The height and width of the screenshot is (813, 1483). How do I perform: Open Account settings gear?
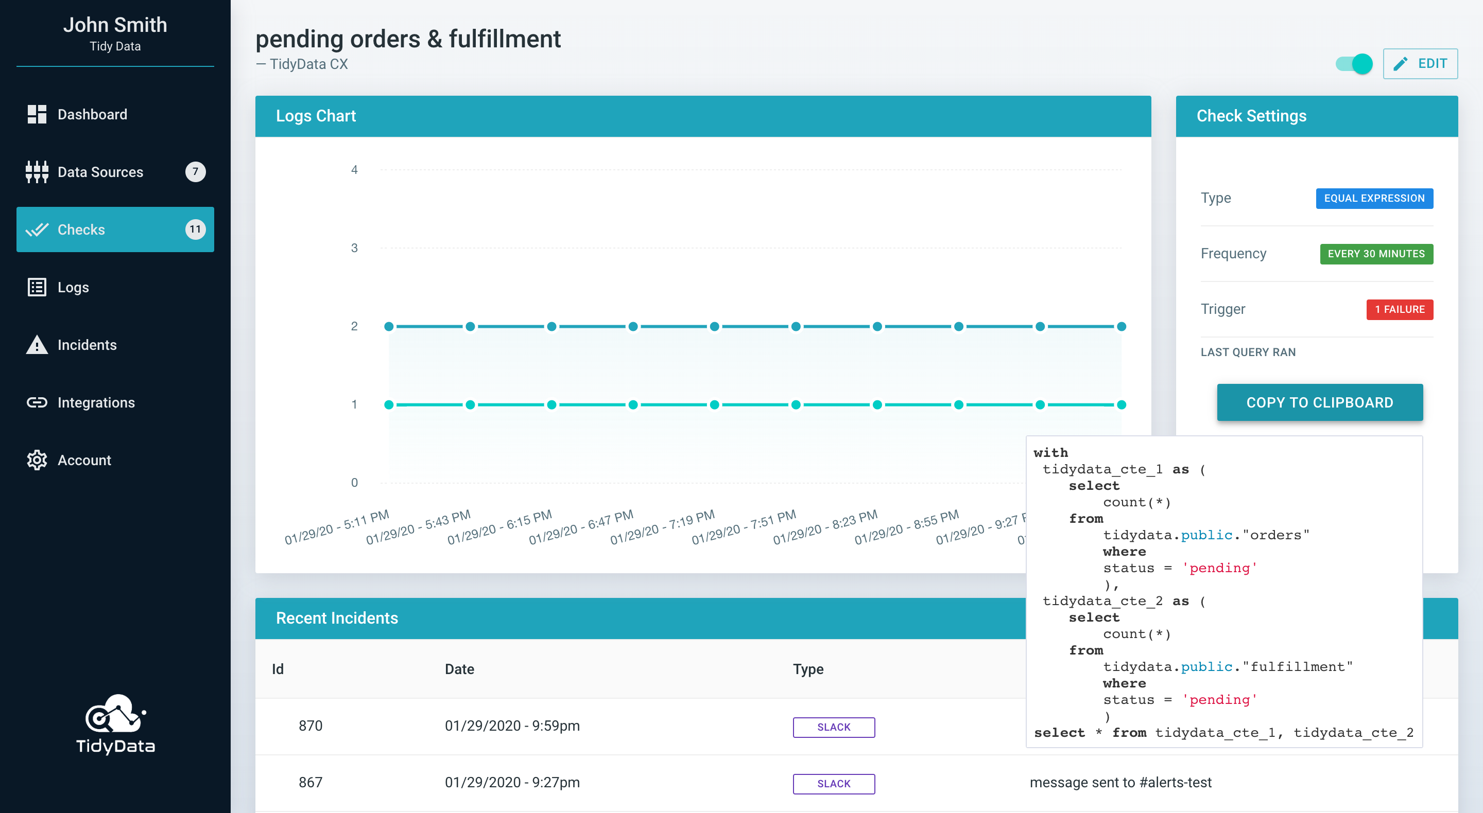[x=37, y=459]
